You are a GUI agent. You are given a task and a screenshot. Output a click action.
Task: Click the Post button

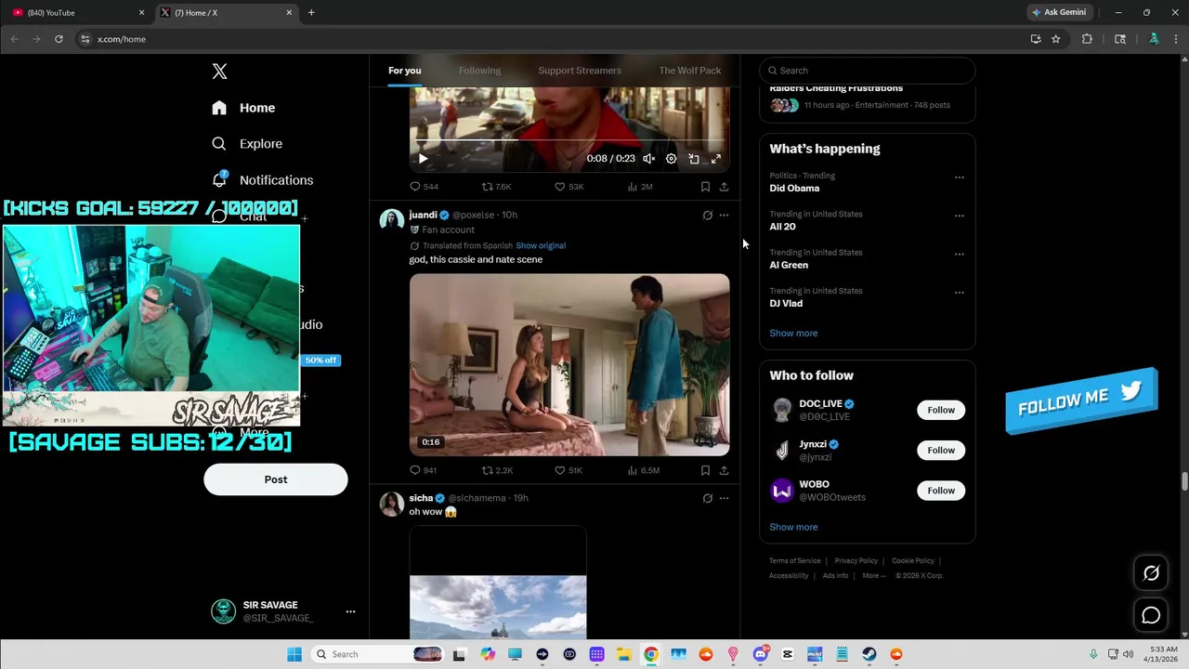coord(276,479)
